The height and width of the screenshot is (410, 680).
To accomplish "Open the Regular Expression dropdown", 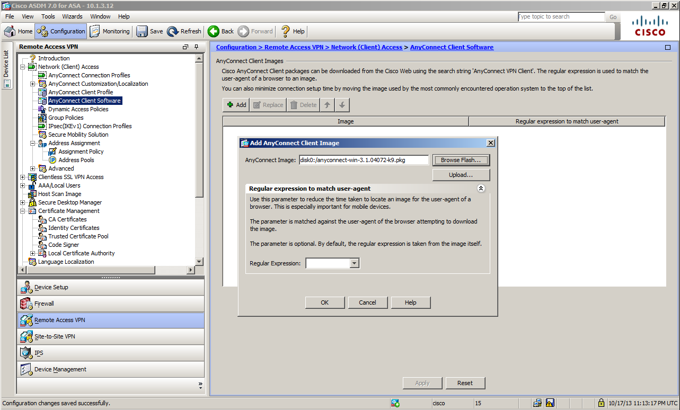I will [355, 263].
